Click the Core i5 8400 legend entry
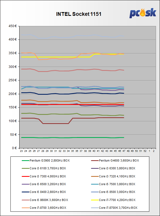This screenshot has height=216, width=160. pos(44,192)
